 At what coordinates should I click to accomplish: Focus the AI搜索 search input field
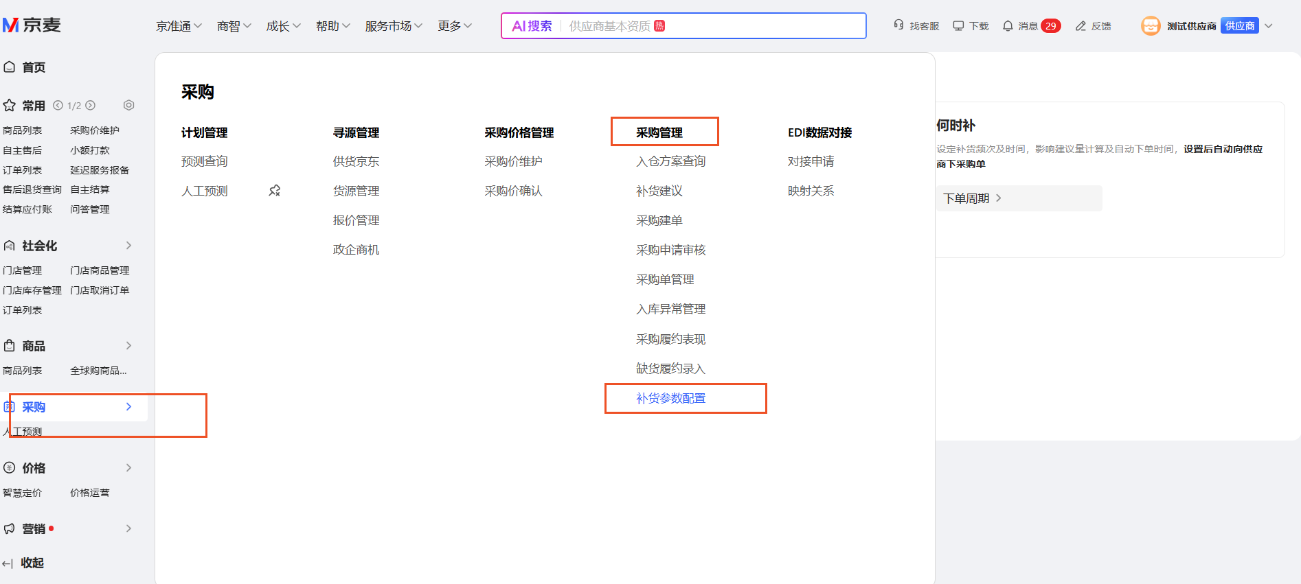(714, 26)
